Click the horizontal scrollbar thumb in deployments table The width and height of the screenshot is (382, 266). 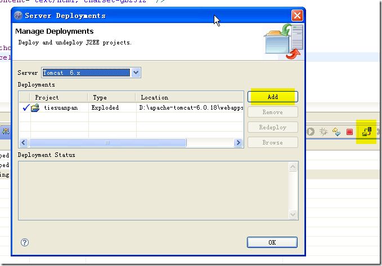(x=107, y=142)
